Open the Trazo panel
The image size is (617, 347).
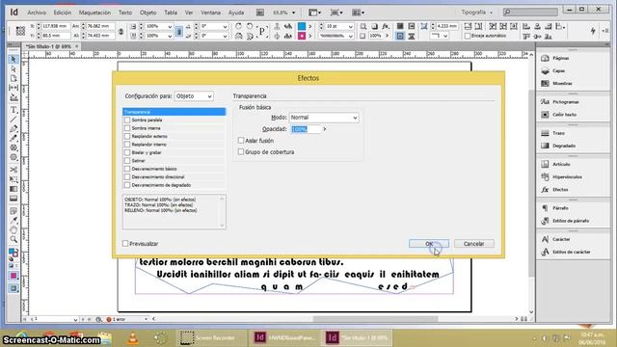pos(558,133)
